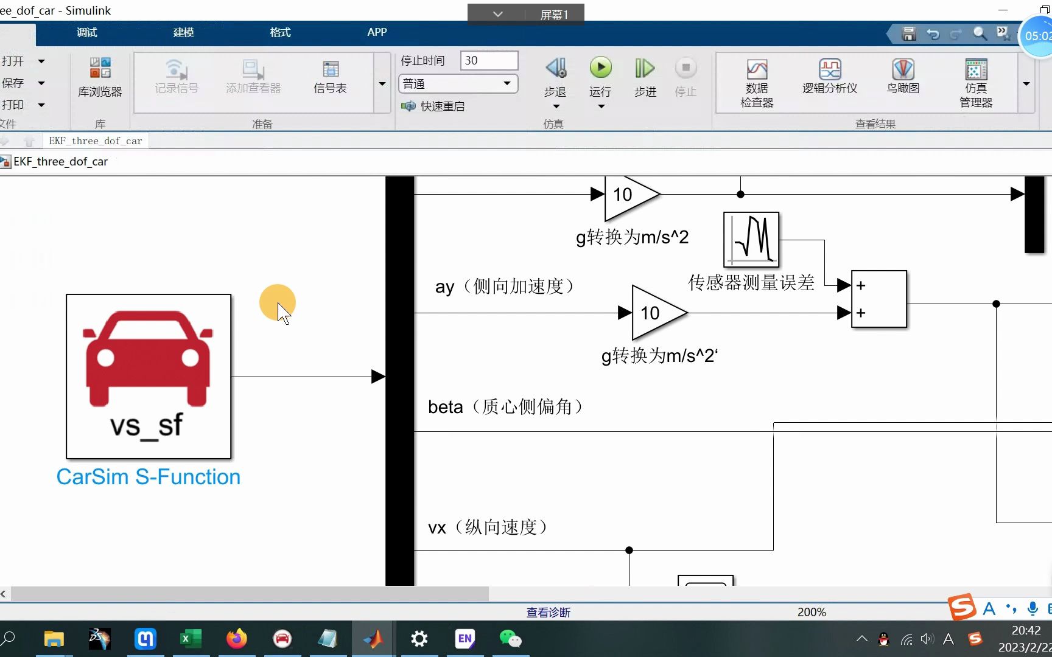
Task: Open the 打开 (Open) button
Action: pyautogui.click(x=13, y=61)
